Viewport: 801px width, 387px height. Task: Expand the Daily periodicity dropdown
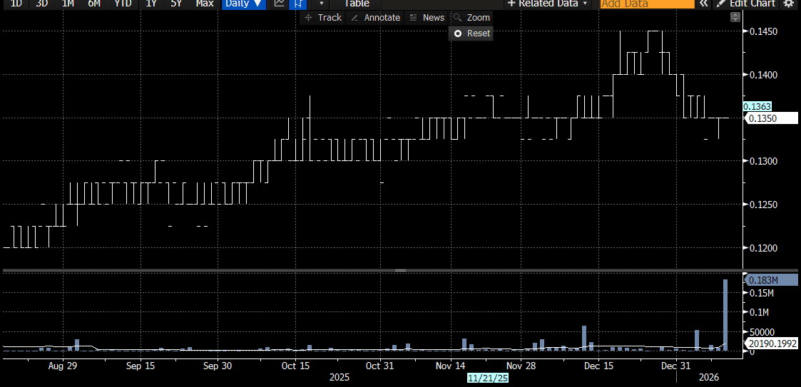point(243,4)
